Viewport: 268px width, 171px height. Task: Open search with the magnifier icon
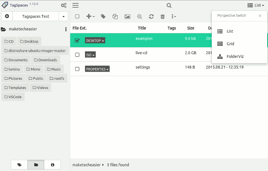point(169,5)
